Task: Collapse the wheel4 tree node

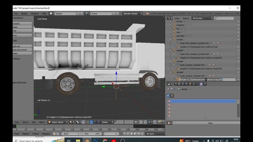Action: [x=171, y=72]
